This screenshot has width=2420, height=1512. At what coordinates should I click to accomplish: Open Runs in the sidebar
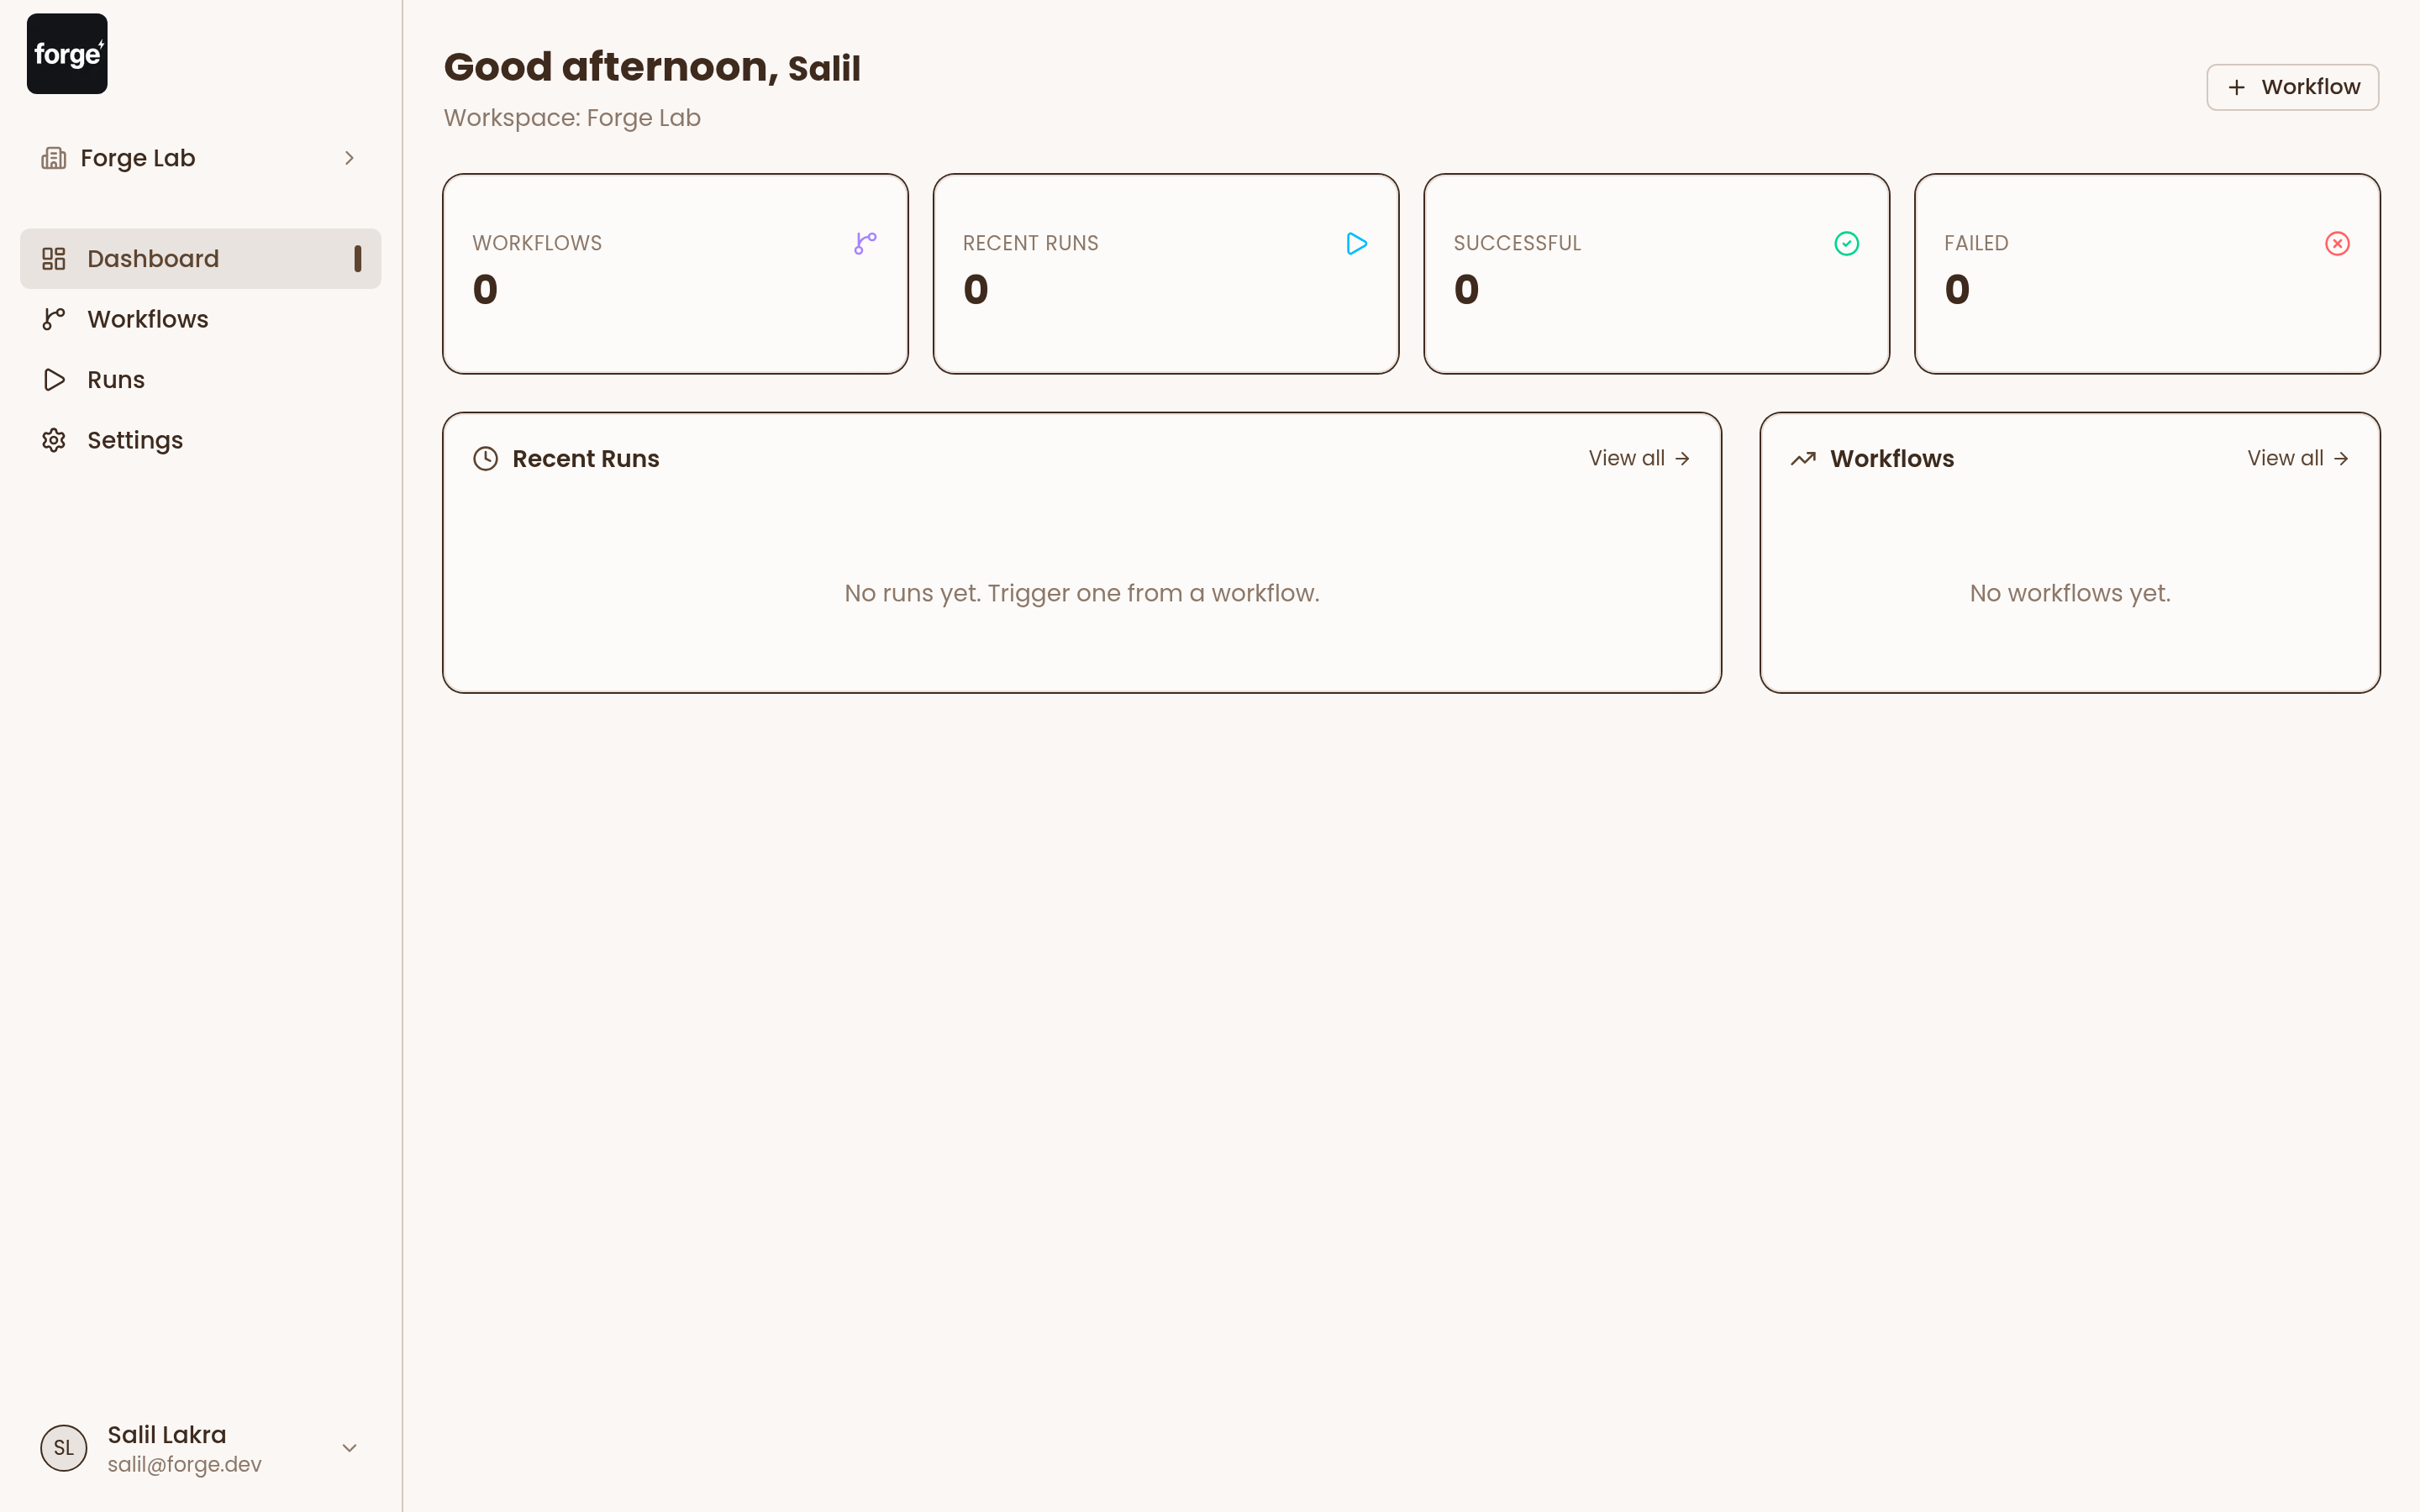(201, 380)
